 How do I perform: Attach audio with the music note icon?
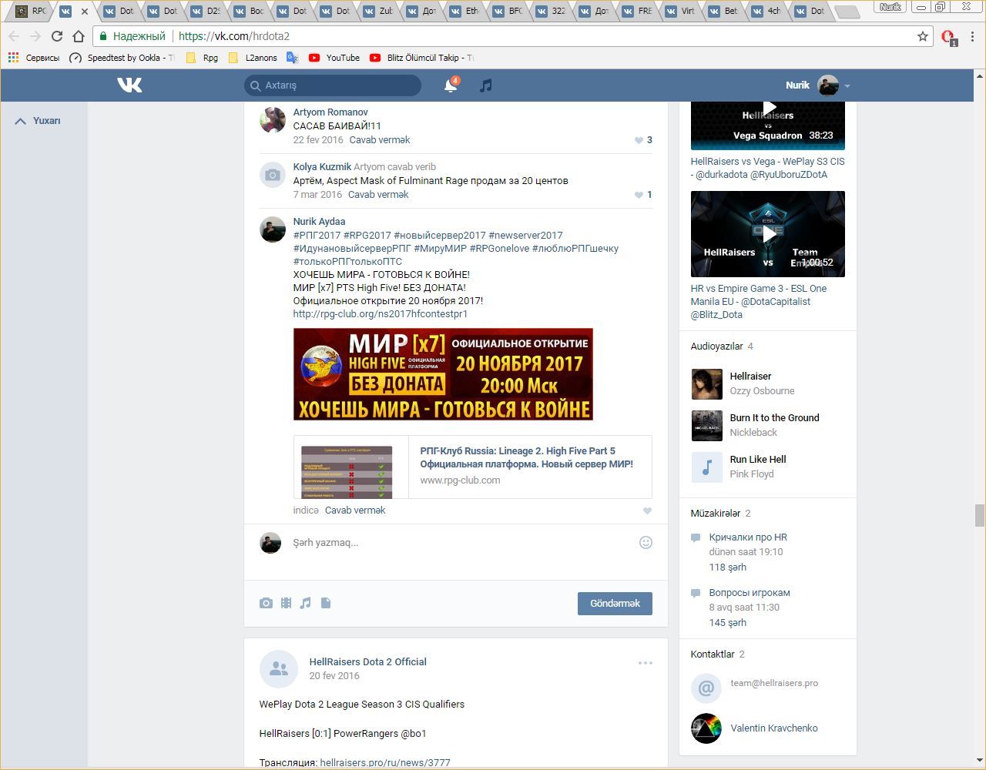306,603
